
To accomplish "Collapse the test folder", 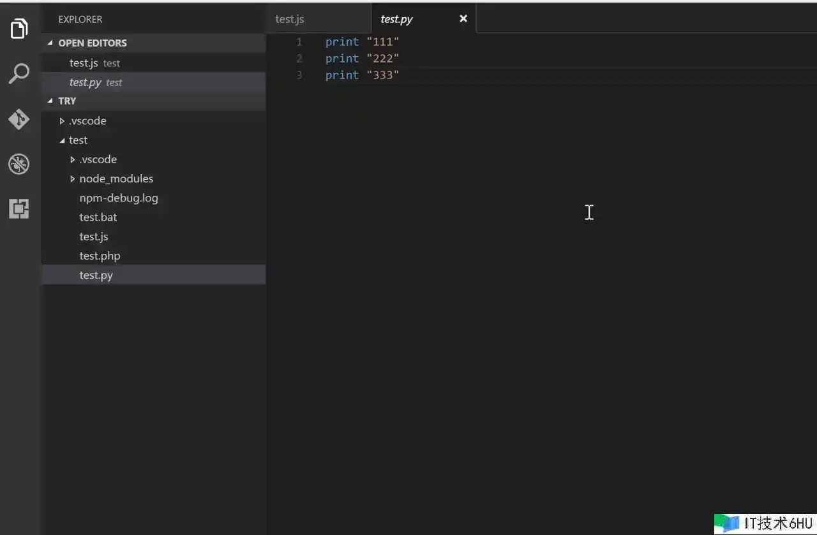I will (78, 140).
